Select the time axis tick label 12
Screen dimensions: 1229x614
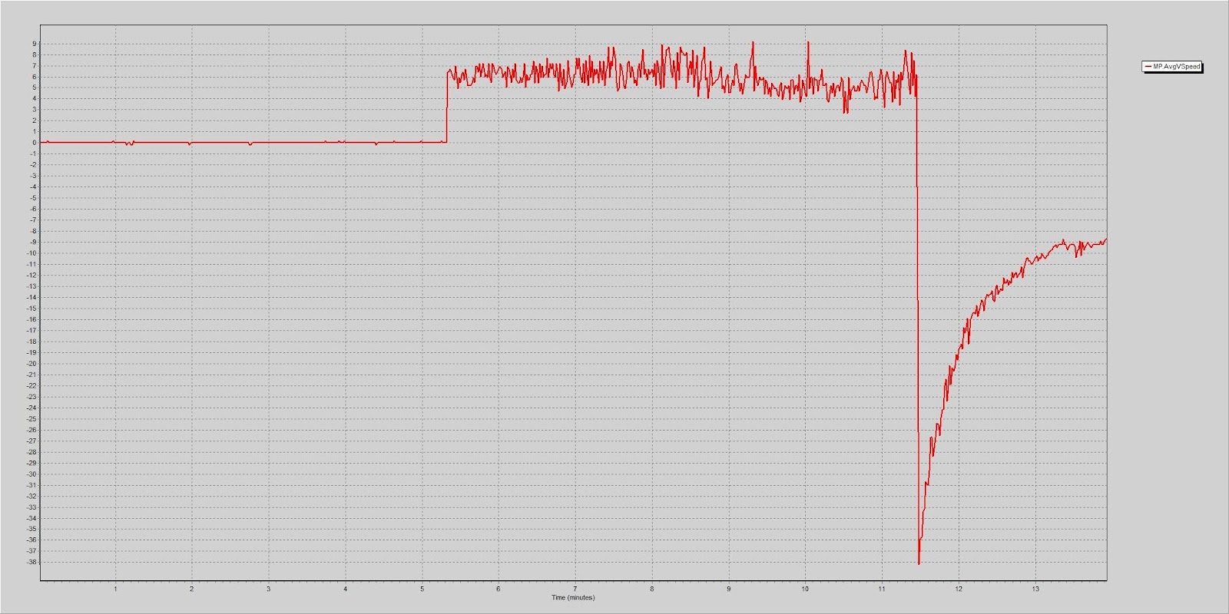coord(959,589)
